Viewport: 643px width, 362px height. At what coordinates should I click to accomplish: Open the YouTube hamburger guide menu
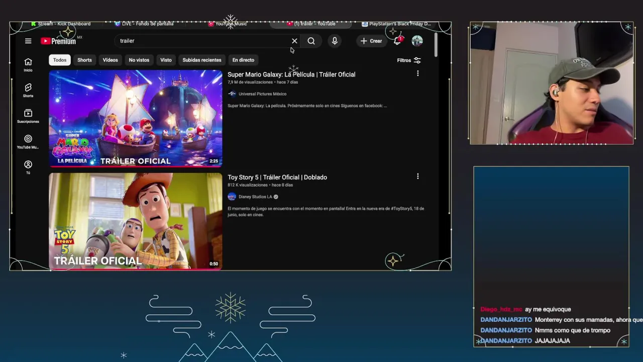(28, 41)
